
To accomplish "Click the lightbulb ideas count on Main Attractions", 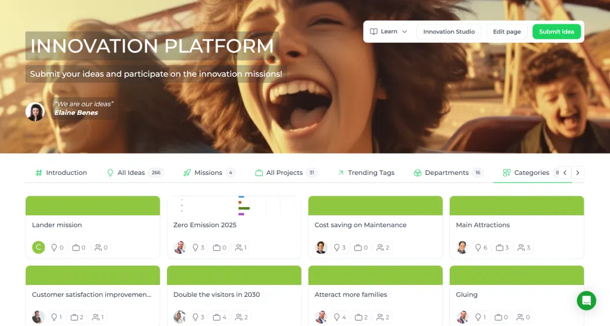I will click(x=481, y=247).
